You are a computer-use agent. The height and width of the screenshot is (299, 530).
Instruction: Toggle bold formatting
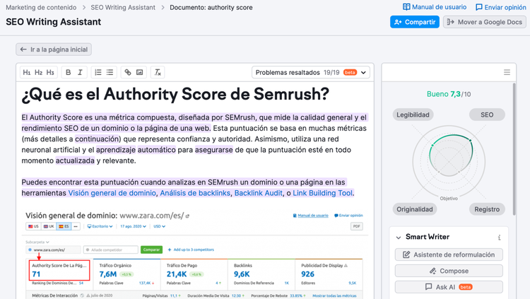click(x=69, y=72)
